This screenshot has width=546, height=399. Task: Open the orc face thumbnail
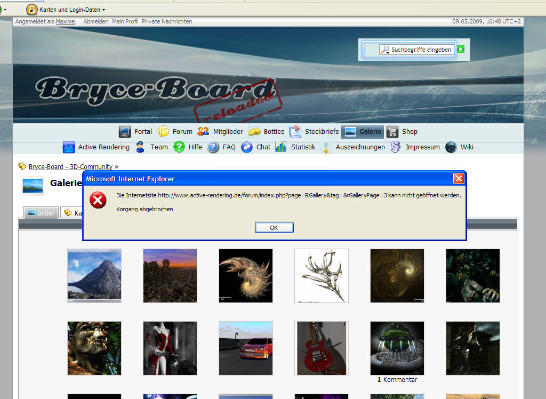point(94,348)
